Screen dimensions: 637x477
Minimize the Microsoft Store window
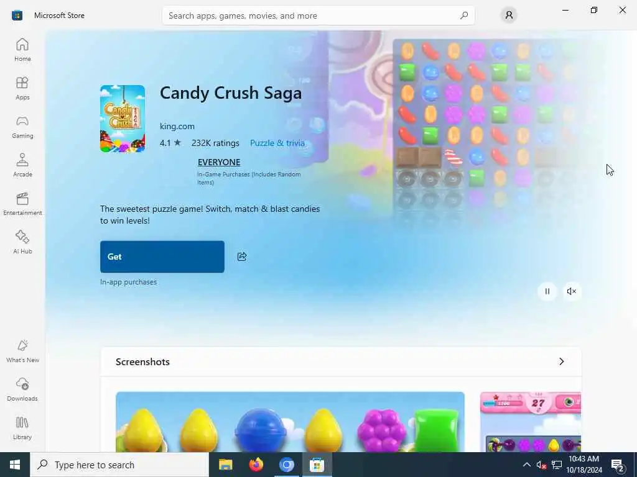(565, 10)
